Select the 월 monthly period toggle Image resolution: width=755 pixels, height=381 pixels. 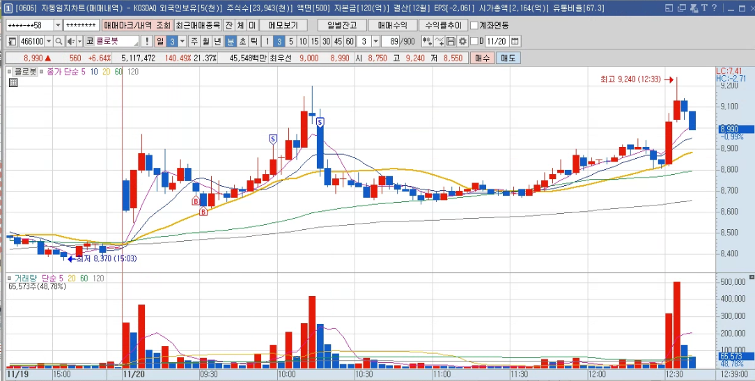(206, 41)
